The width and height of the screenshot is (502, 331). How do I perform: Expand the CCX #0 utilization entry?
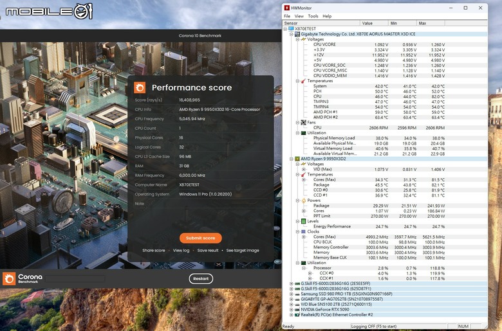(310, 273)
